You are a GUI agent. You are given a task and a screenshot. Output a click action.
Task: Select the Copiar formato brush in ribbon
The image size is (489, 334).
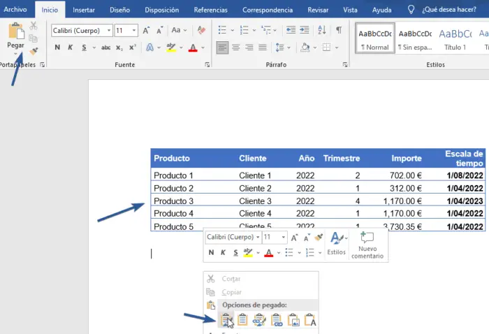point(34,52)
